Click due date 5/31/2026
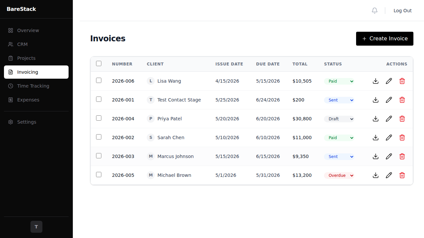 268,175
